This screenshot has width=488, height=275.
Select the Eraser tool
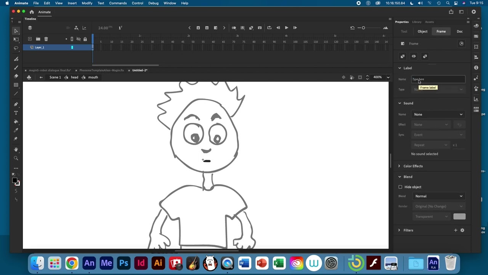click(16, 76)
